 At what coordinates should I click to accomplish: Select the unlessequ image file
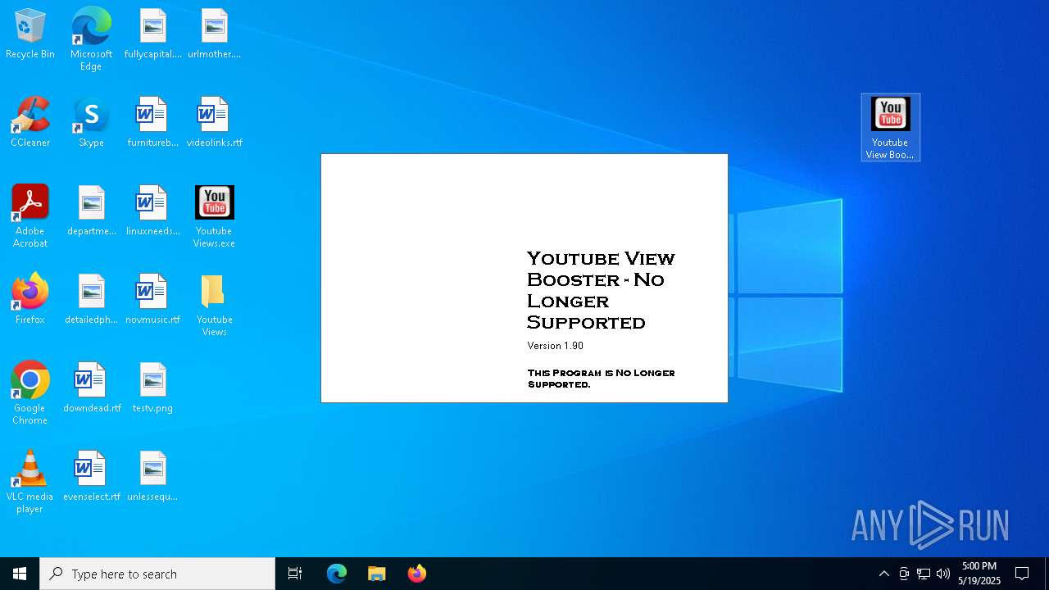[x=152, y=477]
